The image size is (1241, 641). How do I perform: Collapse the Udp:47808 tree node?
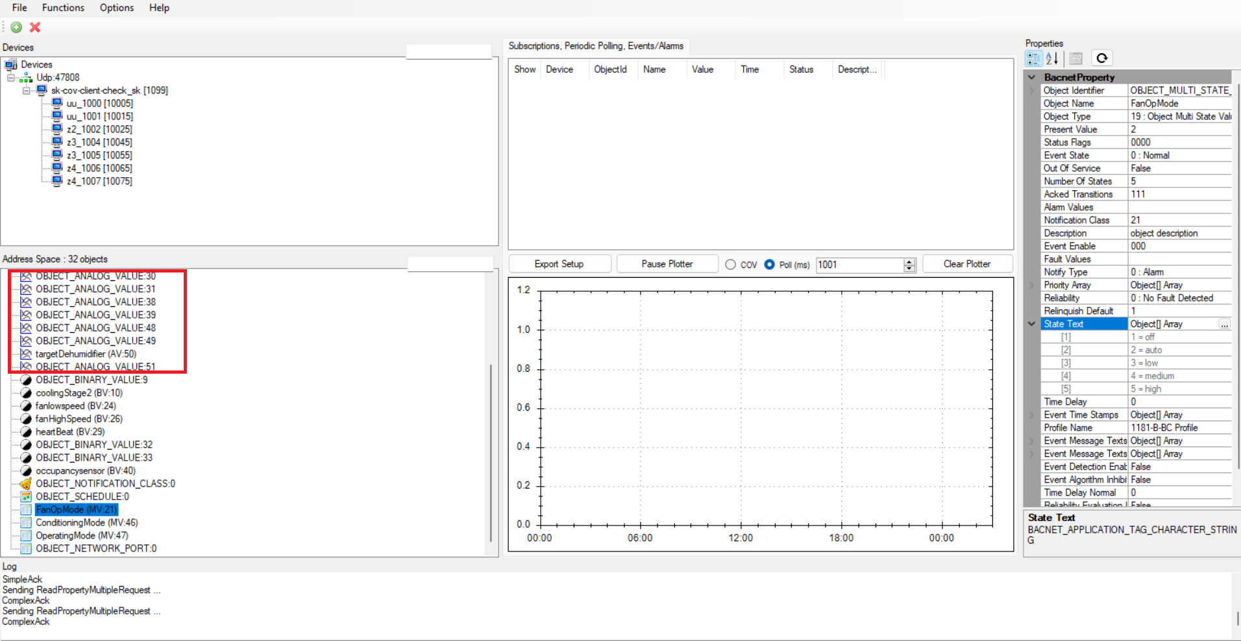pyautogui.click(x=10, y=77)
